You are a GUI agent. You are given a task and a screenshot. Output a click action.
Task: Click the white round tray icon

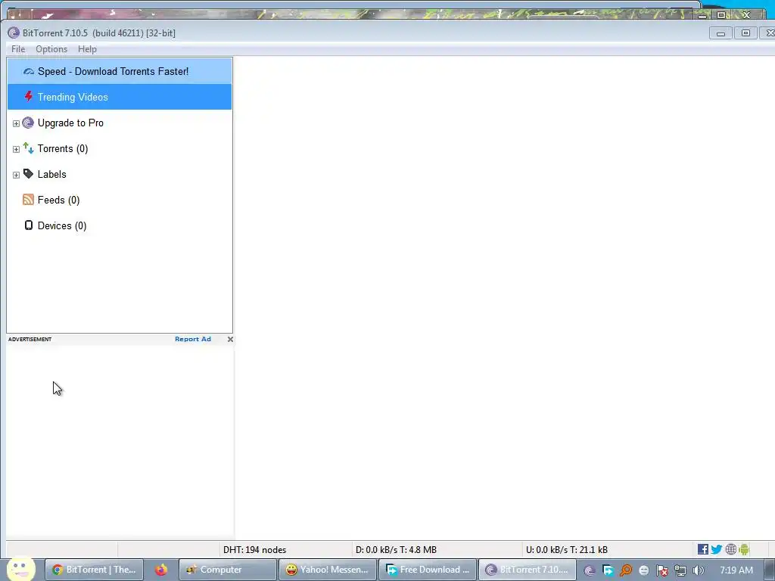[x=643, y=570]
